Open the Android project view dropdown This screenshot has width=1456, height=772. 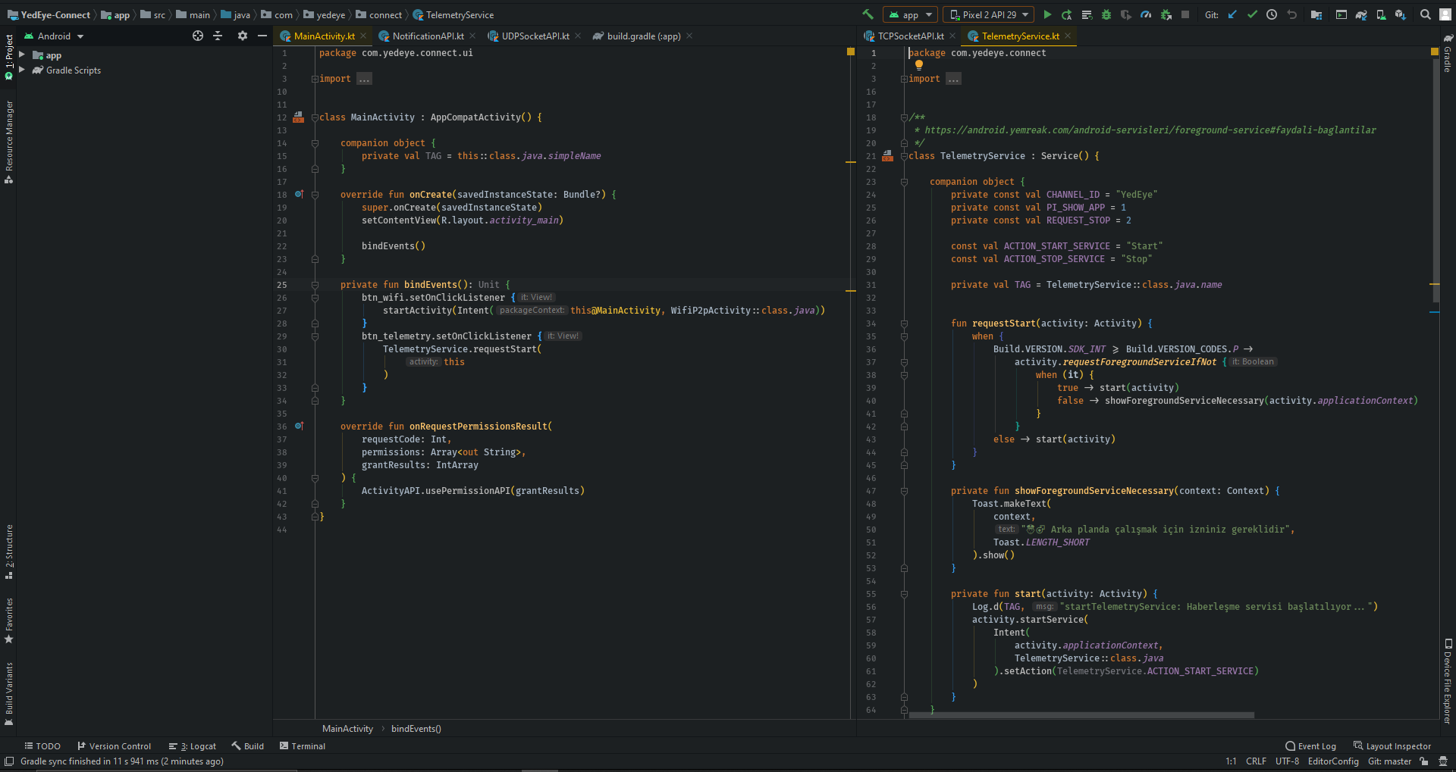(x=54, y=36)
